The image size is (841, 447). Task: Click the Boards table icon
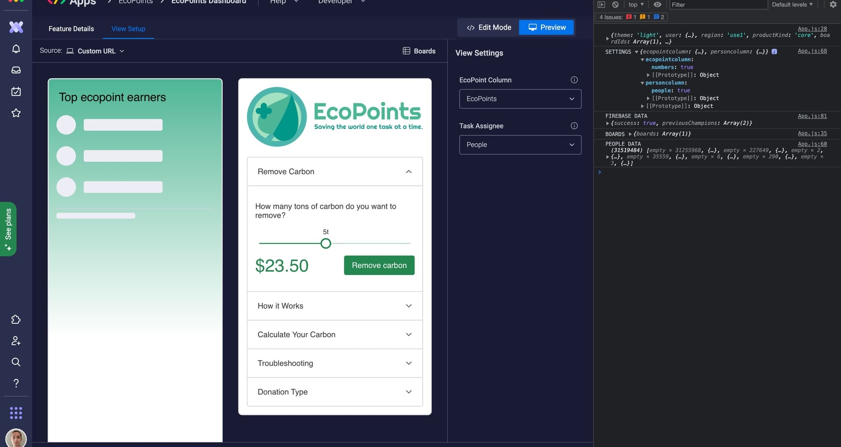click(x=406, y=51)
